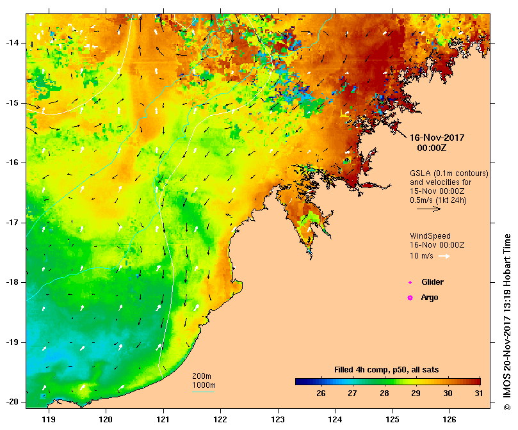Click latitude label -15 on the axis
Viewport: 518px width, 430px height.
[x=13, y=103]
